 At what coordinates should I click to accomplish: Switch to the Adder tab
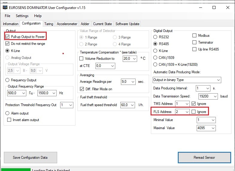click(x=85, y=24)
